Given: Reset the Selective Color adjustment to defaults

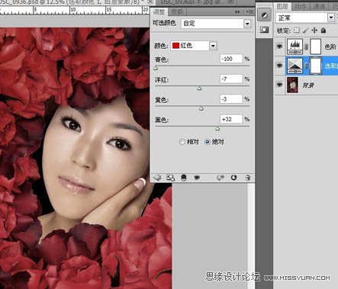Looking at the screenshot, I should point(233,178).
